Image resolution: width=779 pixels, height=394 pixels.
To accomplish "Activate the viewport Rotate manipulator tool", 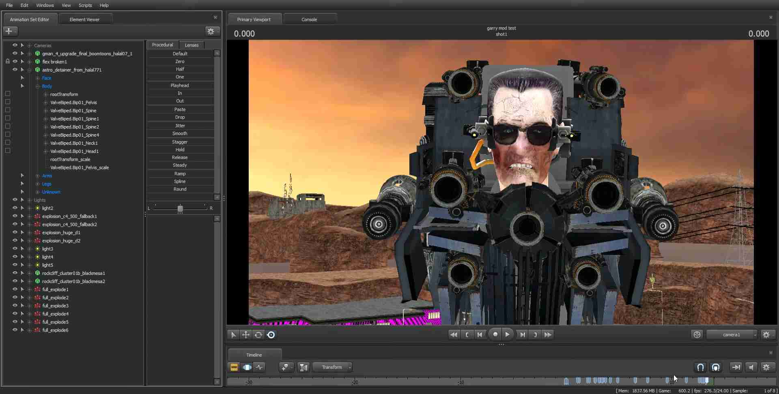I will pos(258,335).
